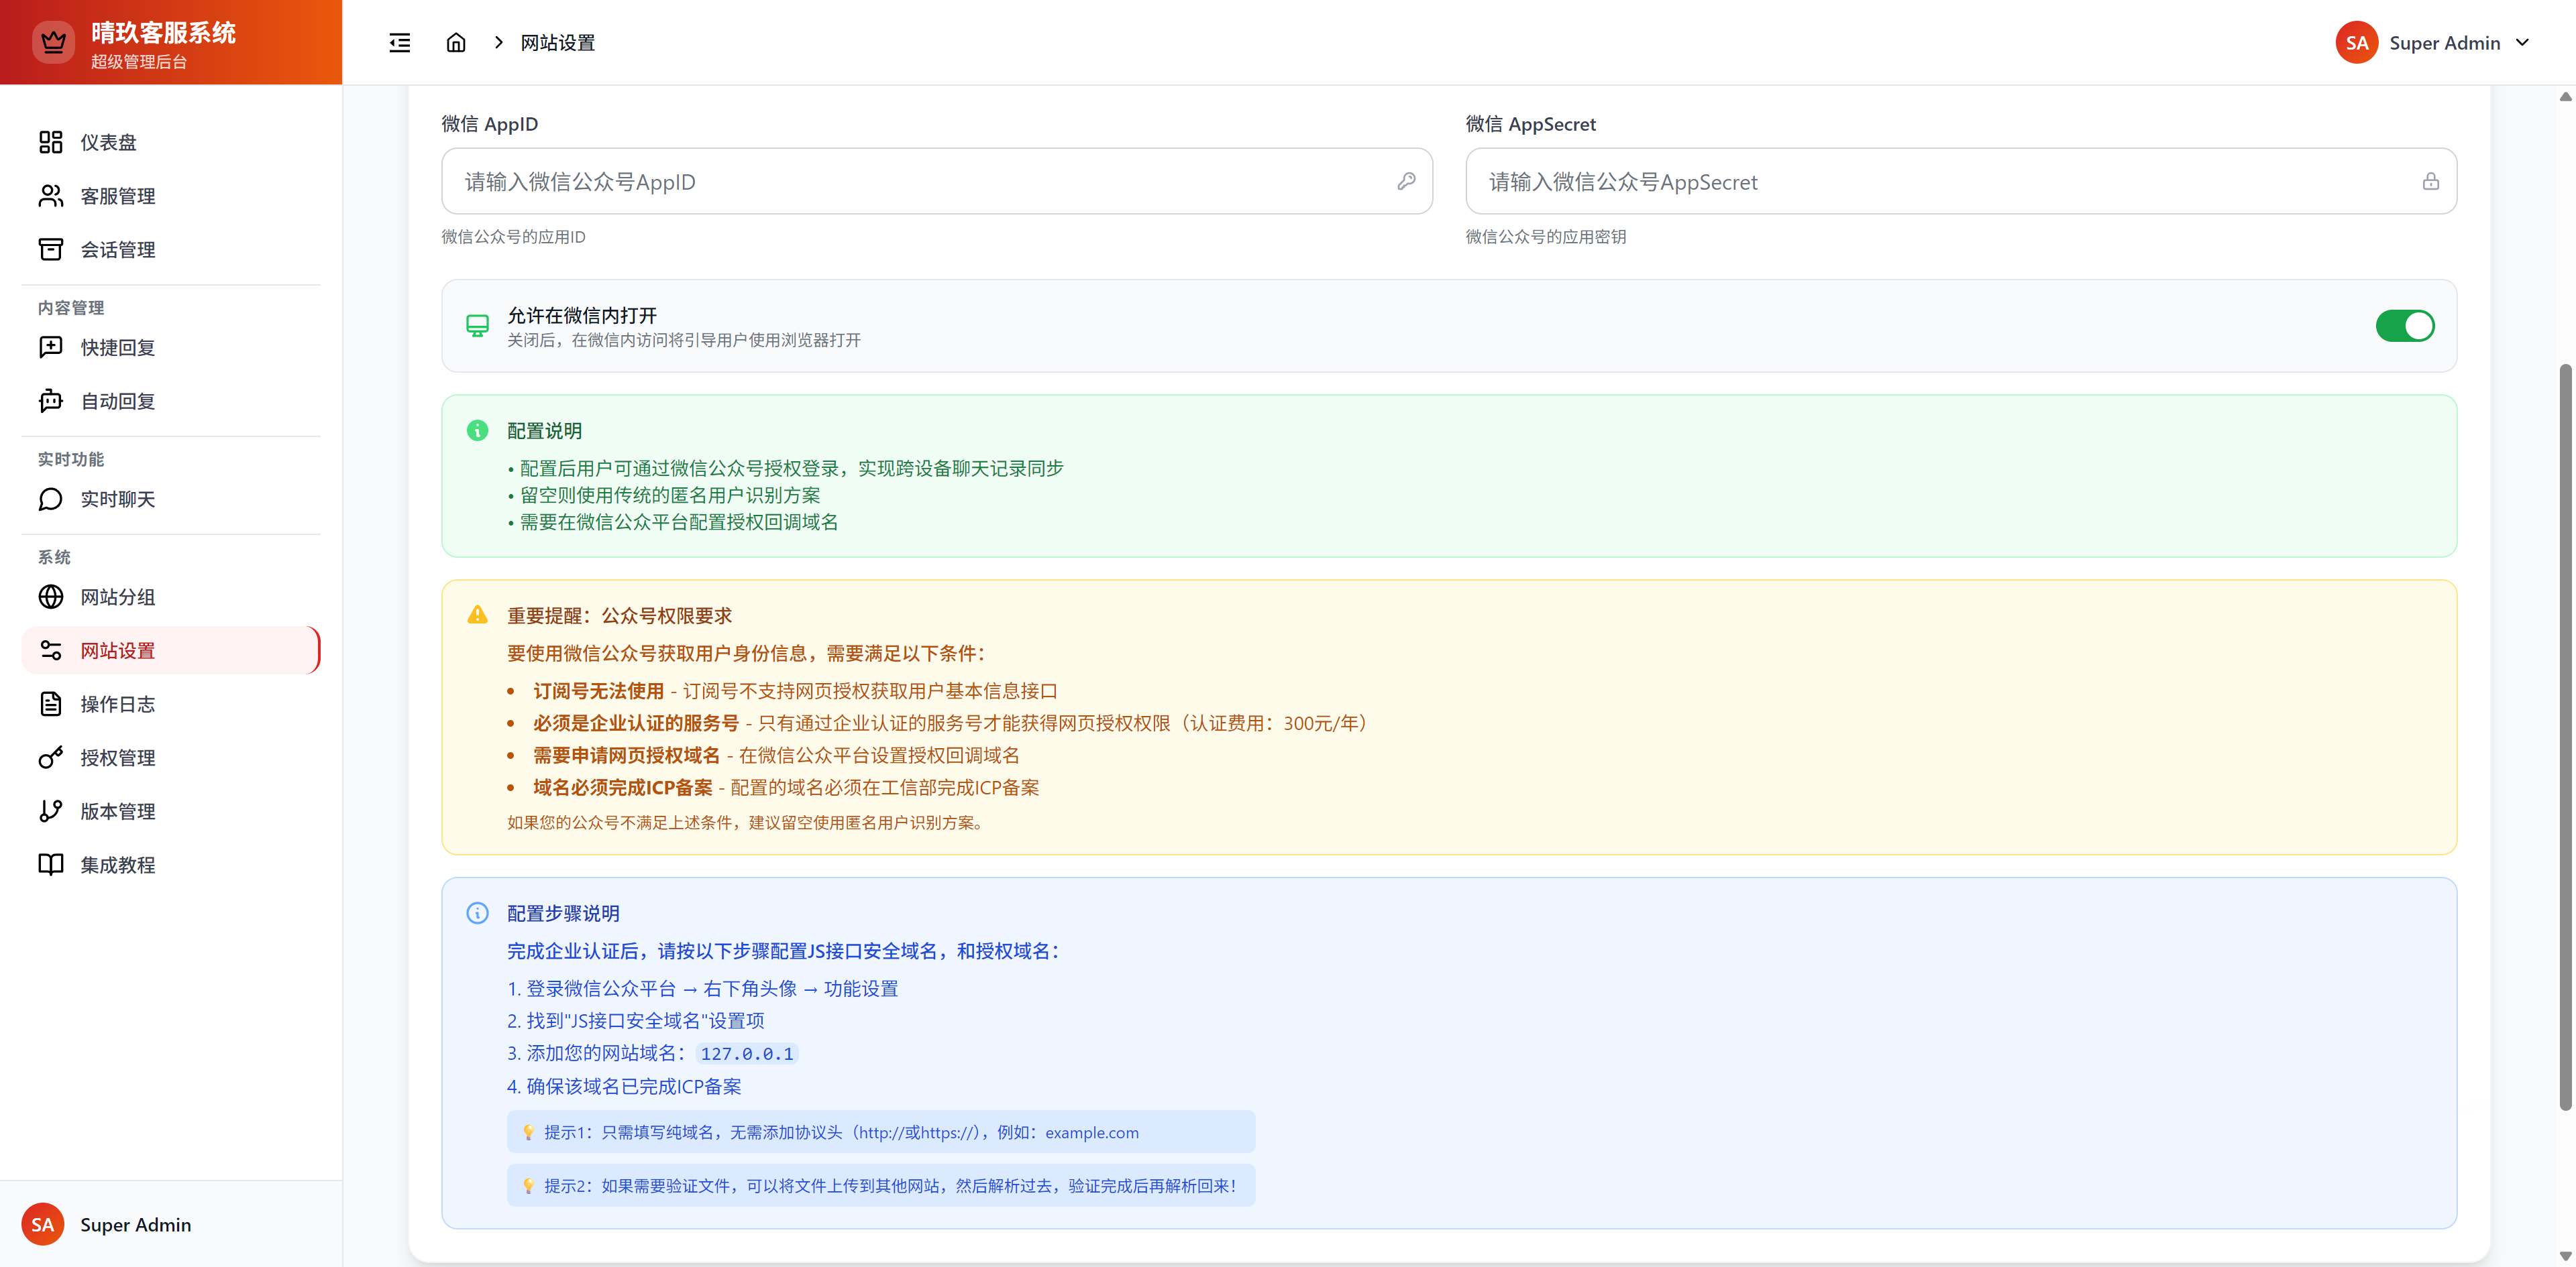Open 授权管理 key icon

pyautogui.click(x=51, y=758)
